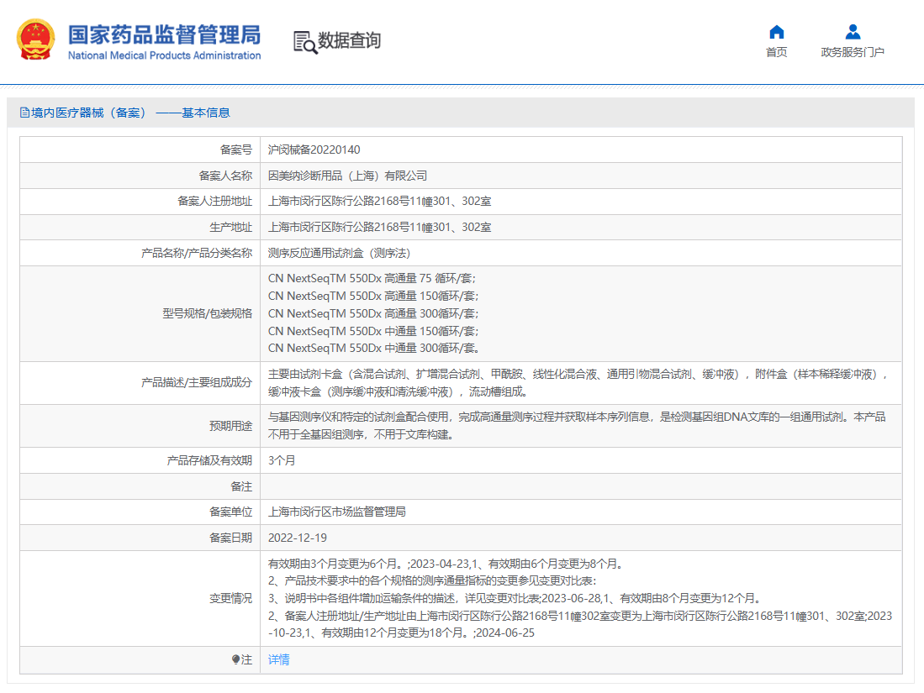Click the 预期用途 row label
The height and width of the screenshot is (693, 924).
(x=230, y=426)
